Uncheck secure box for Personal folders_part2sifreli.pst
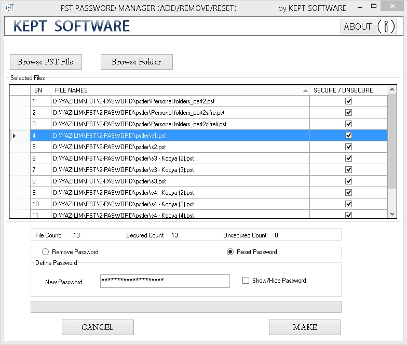The image size is (407, 345). 348,124
